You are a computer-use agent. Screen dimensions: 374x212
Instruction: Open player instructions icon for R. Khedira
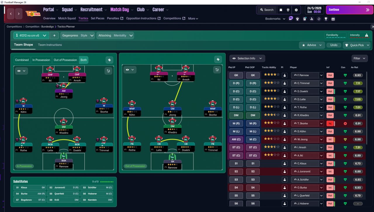coord(285,115)
